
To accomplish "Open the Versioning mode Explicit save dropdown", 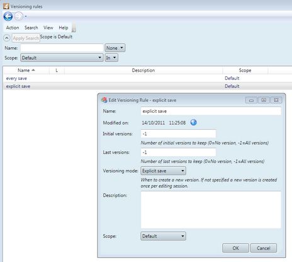I will [x=163, y=171].
